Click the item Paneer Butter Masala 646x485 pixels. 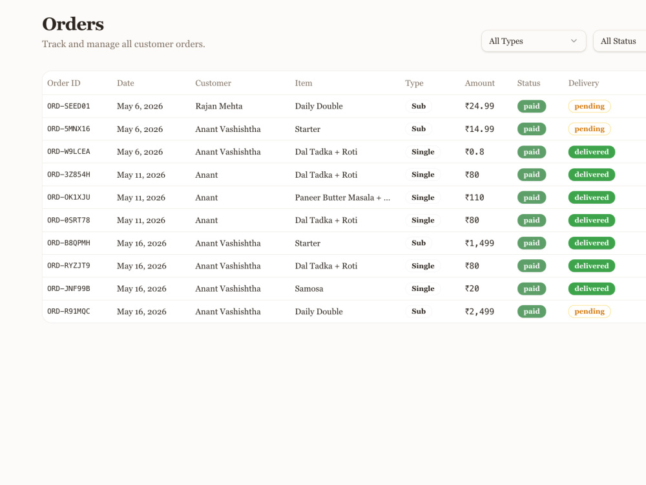[342, 197]
